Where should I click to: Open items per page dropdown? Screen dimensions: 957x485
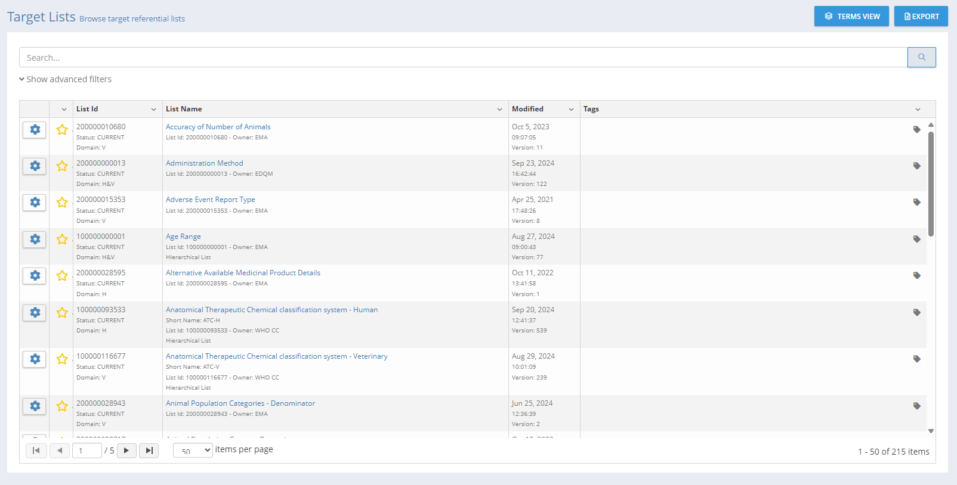(193, 450)
